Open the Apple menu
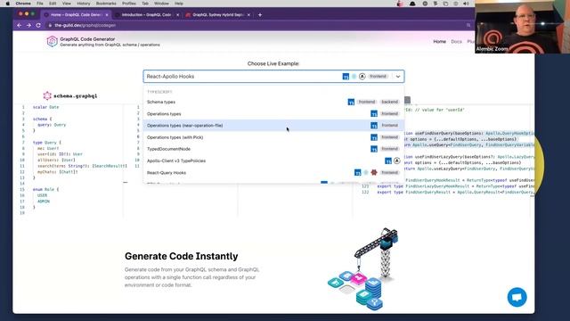The height and width of the screenshot is (321, 570). [8, 4]
